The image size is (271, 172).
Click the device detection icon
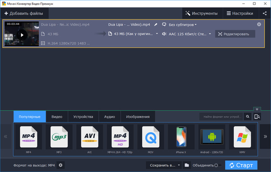pos(257,116)
